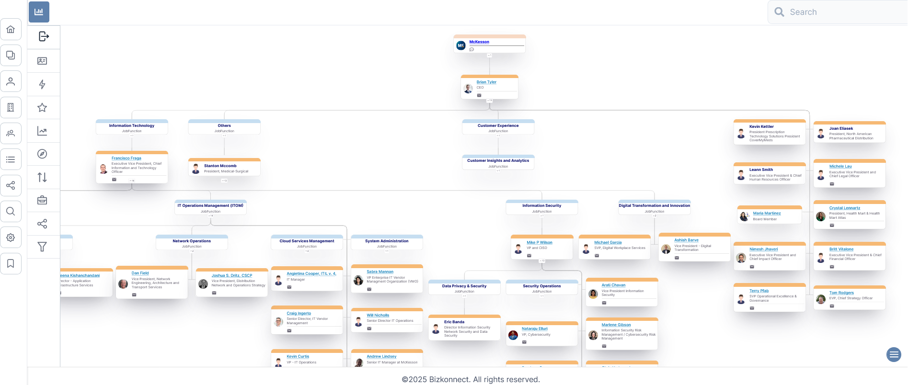Click Kevin Kettler's photo thumbnail
The width and height of the screenshot is (908, 385).
(x=741, y=134)
